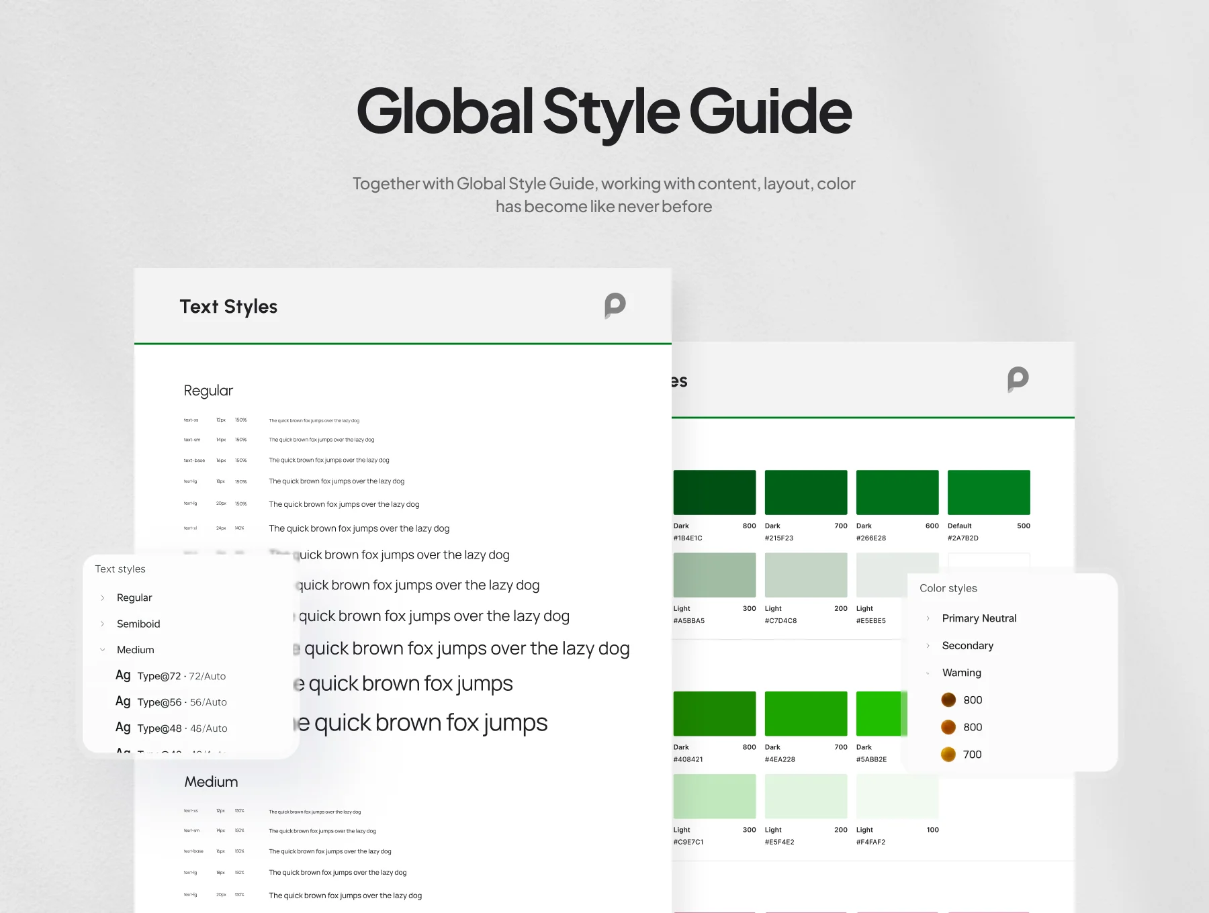Viewport: 1209px width, 913px height.
Task: Select the Type@56 · 56/Auto text style
Action: click(171, 702)
